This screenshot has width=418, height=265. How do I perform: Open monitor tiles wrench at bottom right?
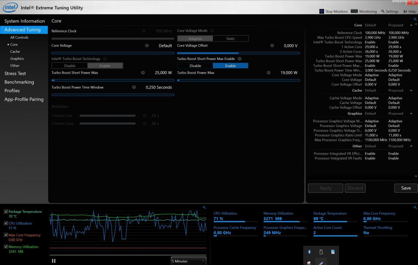point(415,207)
